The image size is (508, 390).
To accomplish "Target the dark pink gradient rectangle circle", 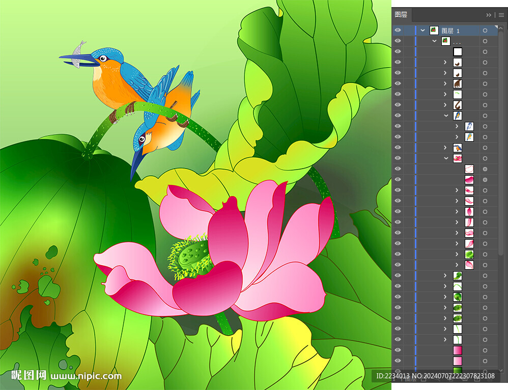I will tap(485, 350).
